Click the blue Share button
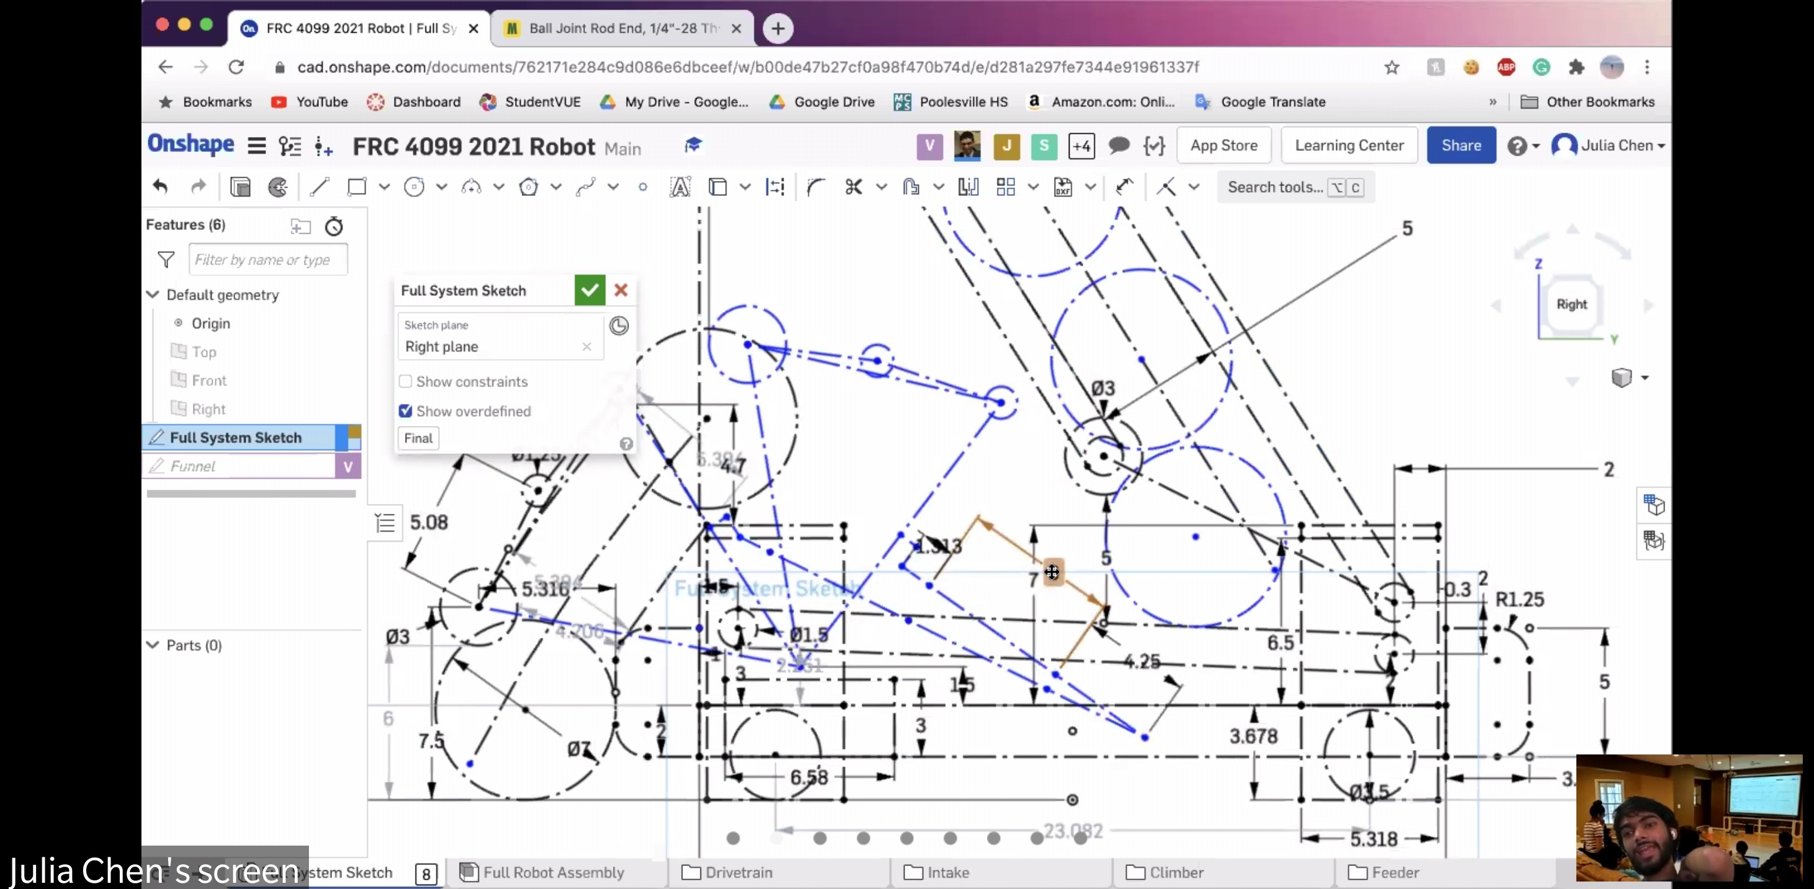Image resolution: width=1814 pixels, height=889 pixels. coord(1461,146)
